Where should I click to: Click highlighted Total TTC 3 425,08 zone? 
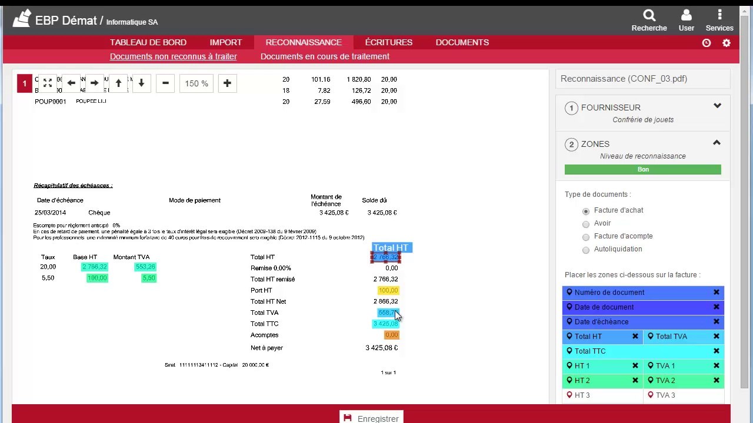click(385, 324)
